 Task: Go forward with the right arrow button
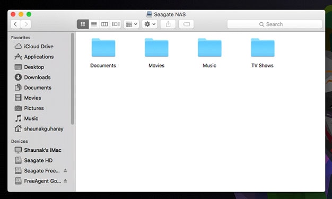(26, 24)
